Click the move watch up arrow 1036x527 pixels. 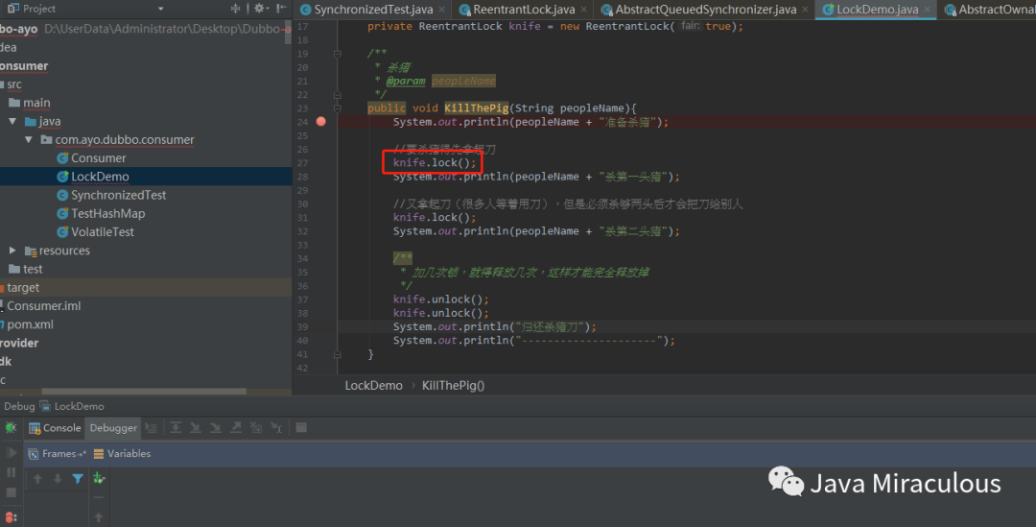coord(99,517)
